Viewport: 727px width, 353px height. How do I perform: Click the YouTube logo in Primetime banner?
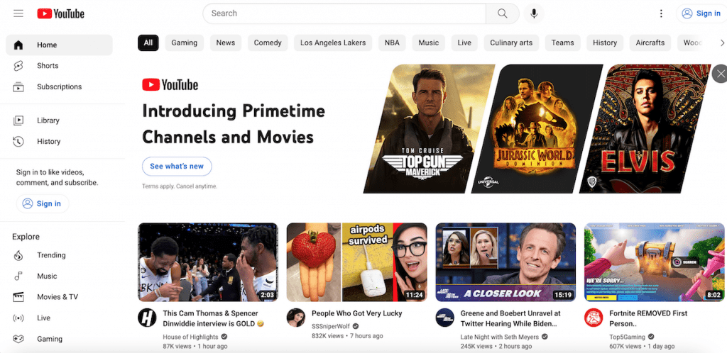pyautogui.click(x=170, y=84)
